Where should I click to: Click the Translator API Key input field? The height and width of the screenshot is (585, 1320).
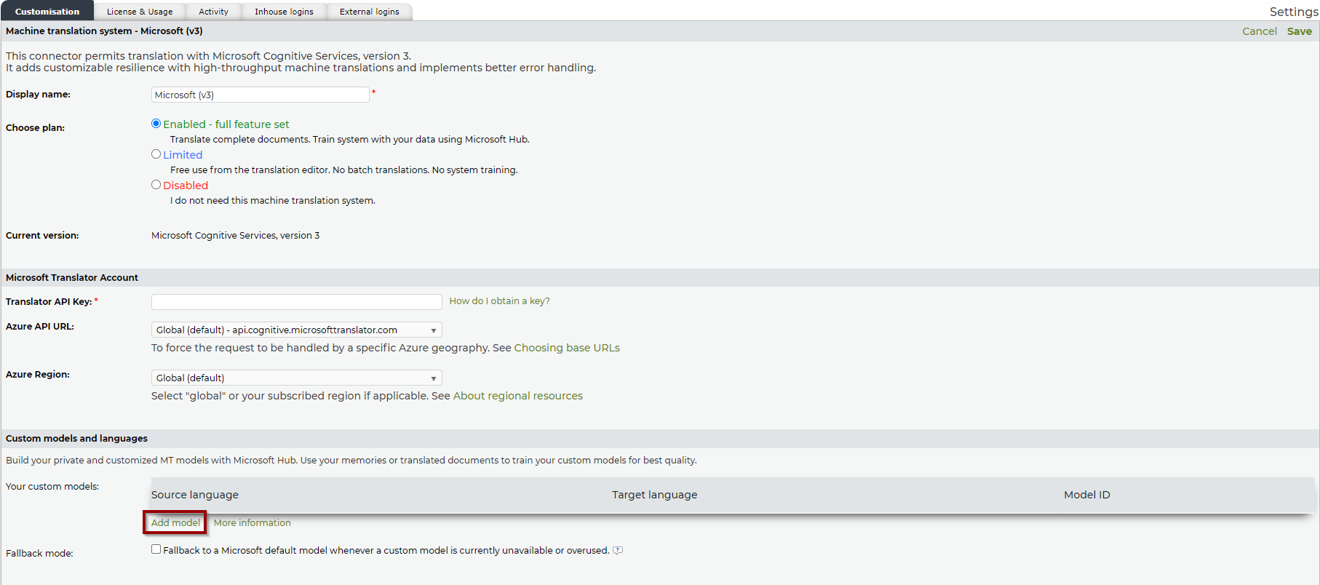point(296,302)
